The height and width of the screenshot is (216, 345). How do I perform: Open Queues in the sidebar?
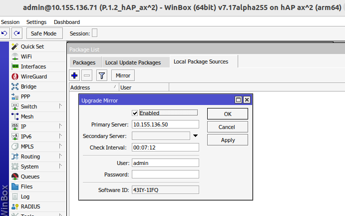(30, 176)
